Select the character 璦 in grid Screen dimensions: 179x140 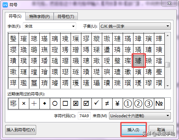pyautogui.click(x=107, y=61)
